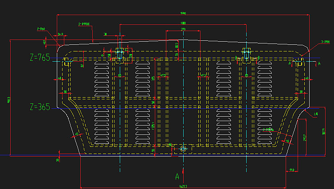Select the Z=365 elevation label
Viewport: 334px width, 189px height.
[x=39, y=107]
